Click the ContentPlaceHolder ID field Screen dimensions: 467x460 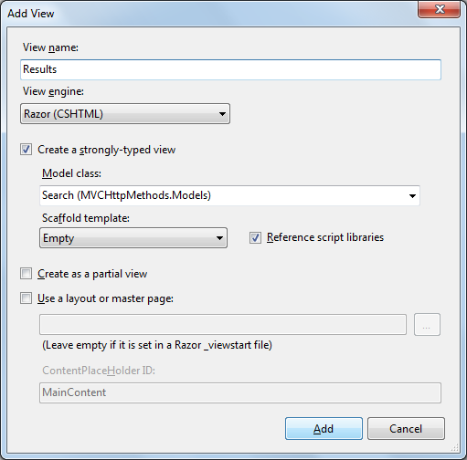tap(240, 392)
